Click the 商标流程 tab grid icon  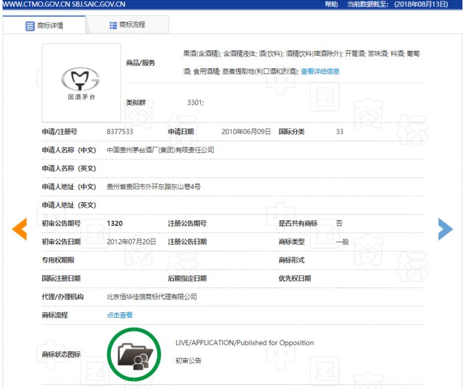113,25
